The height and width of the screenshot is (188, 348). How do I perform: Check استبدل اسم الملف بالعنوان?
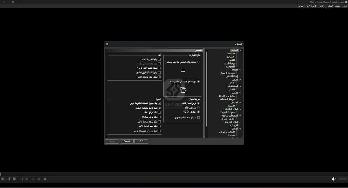tap(198, 118)
